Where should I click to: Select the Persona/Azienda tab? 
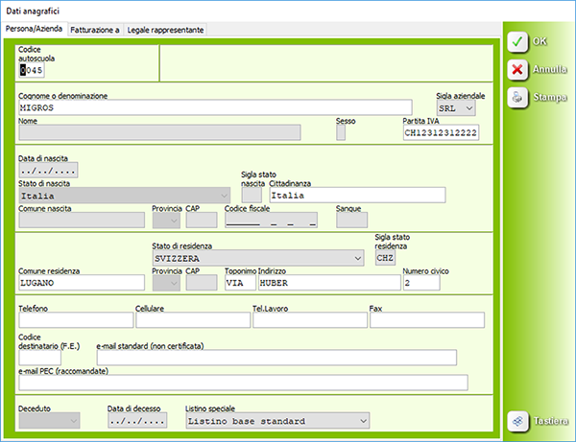point(35,30)
